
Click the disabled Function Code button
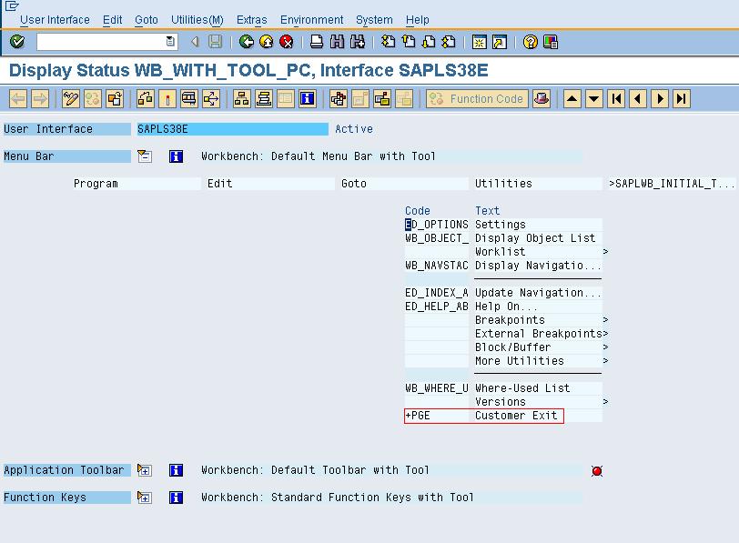[476, 100]
